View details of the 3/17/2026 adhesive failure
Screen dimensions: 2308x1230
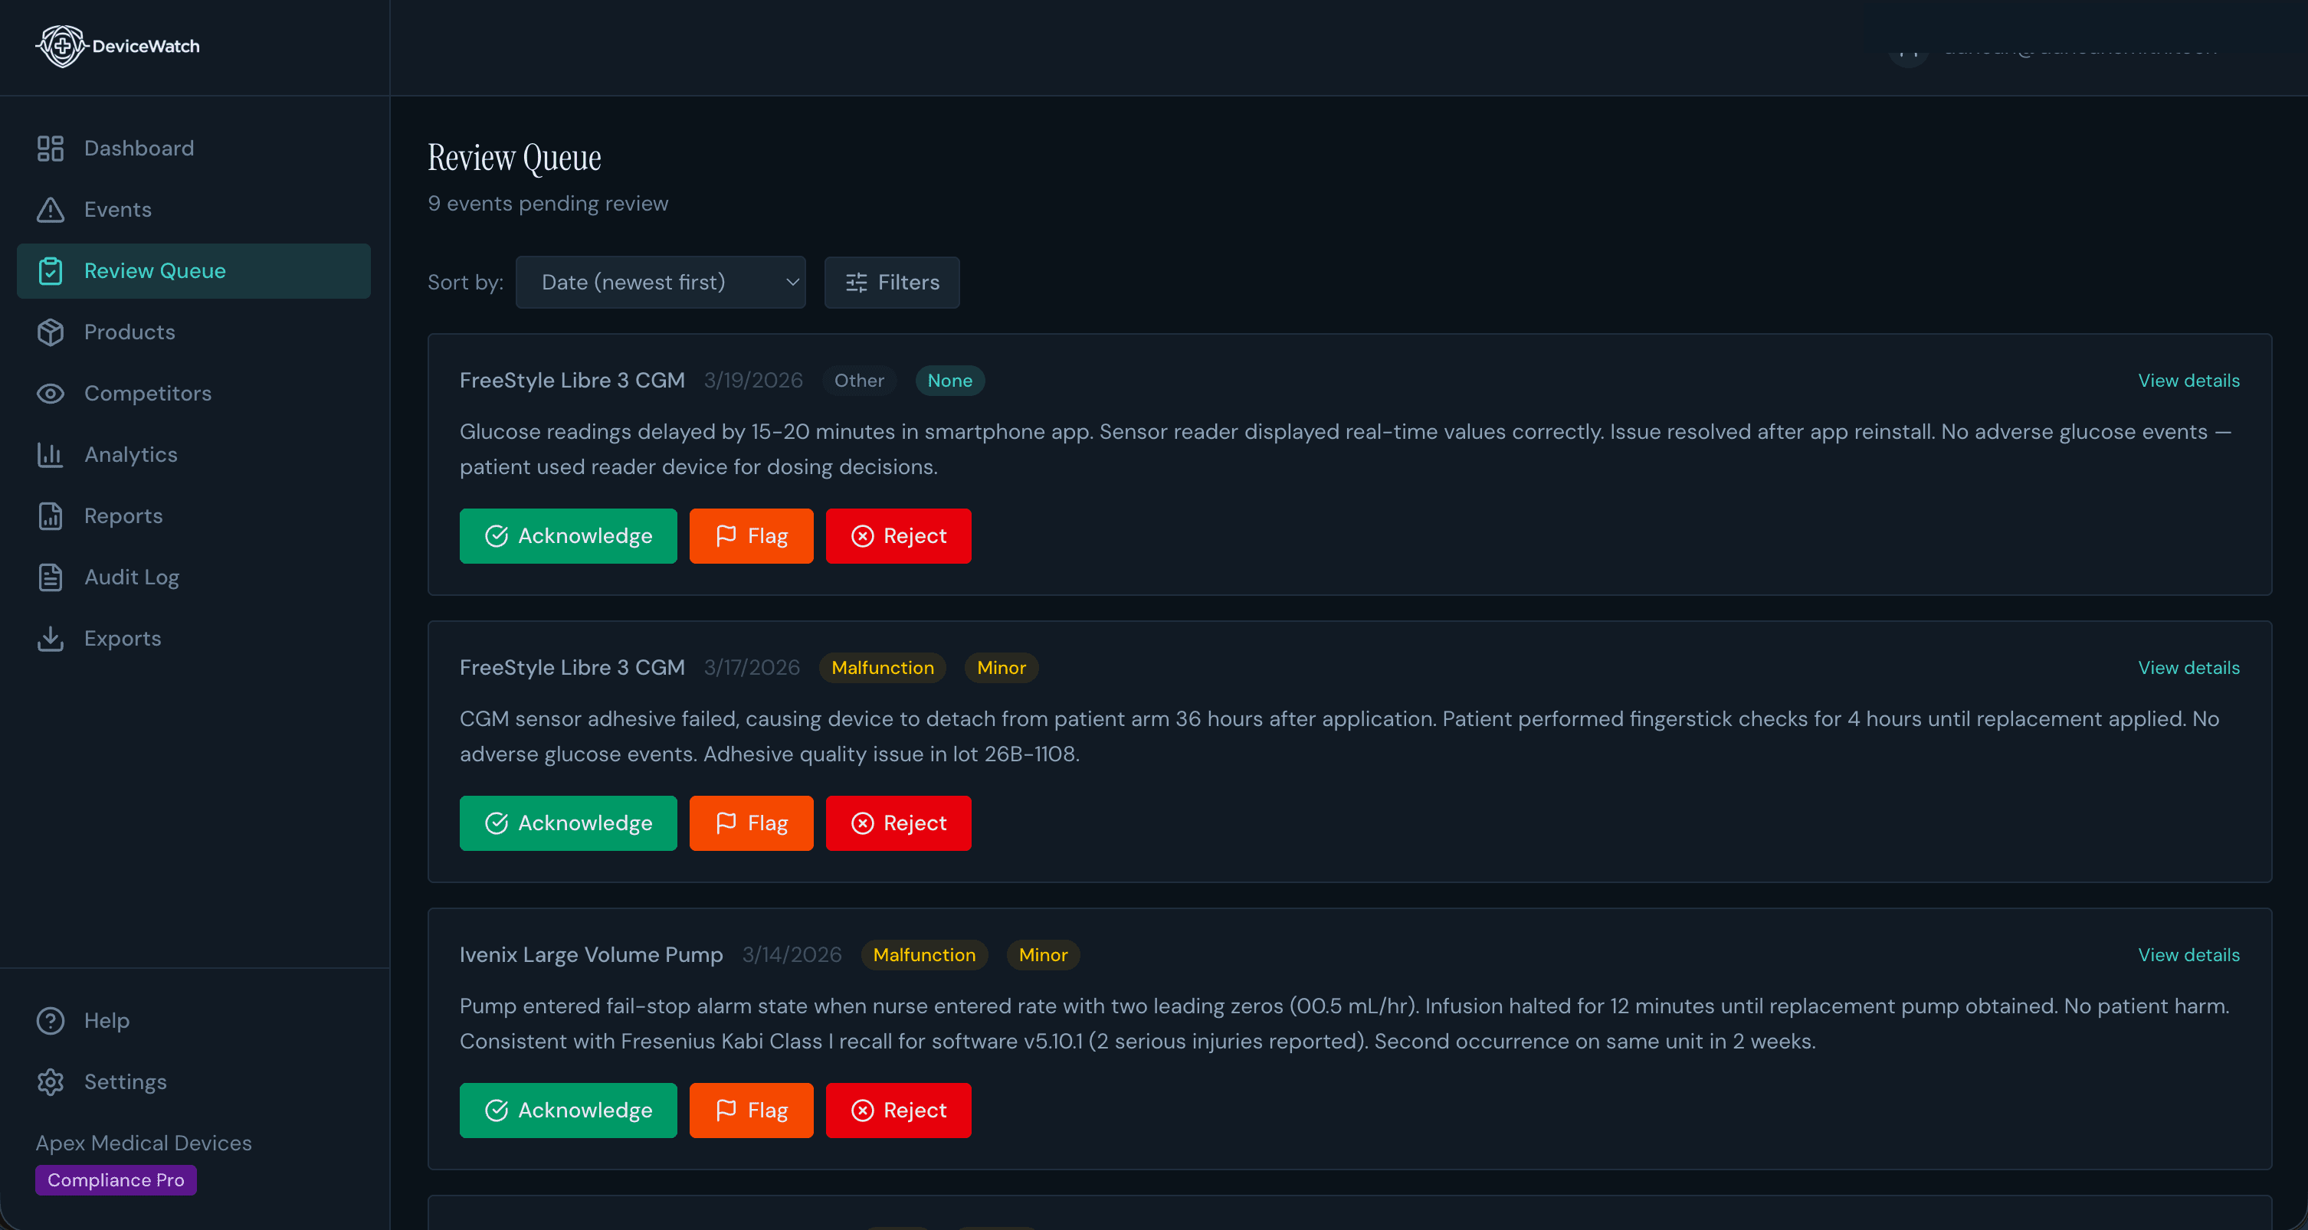pos(2188,668)
